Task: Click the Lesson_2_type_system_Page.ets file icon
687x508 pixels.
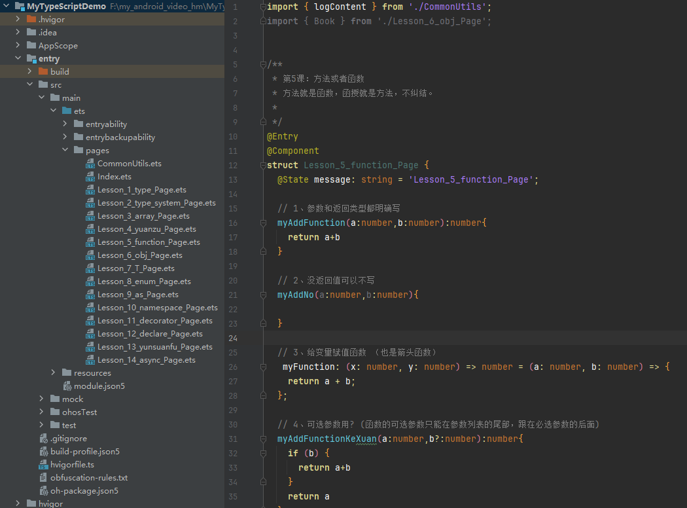Action: 90,203
